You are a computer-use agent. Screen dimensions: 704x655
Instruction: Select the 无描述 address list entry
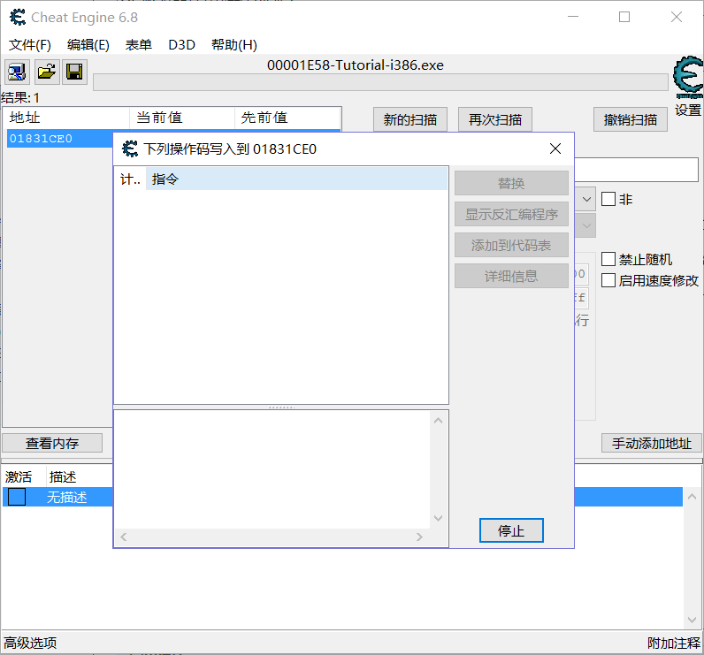coord(66,497)
